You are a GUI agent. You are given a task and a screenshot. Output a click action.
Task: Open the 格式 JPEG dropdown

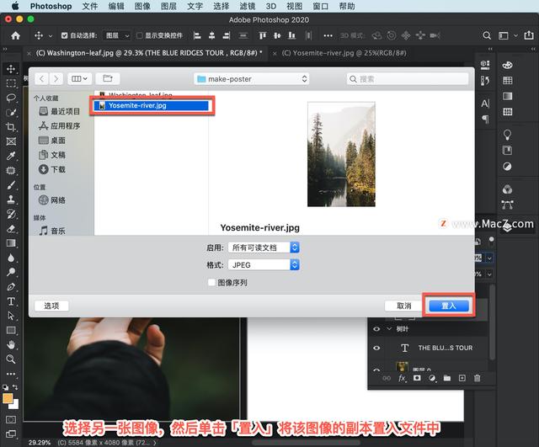click(x=264, y=264)
